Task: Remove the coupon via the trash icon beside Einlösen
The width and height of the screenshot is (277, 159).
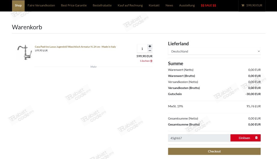Action: 256,138
